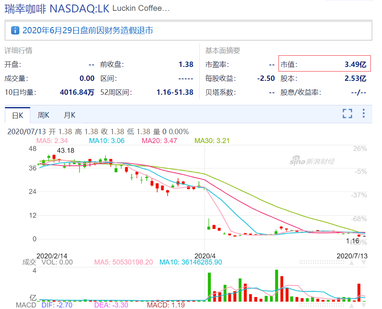382x309 pixels.
Task: Click the volume MA10: 36146285.90 legend
Action: tap(190, 262)
